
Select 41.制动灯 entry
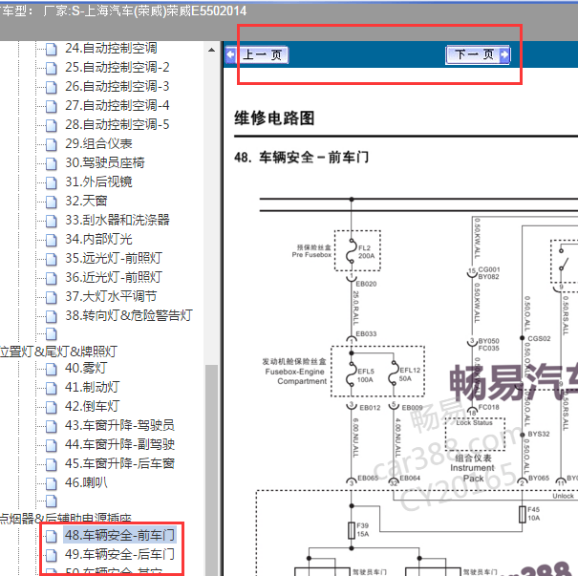[x=92, y=388]
